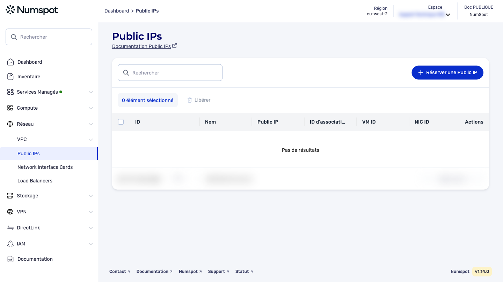Click the Documentation book icon
Screen dimensions: 503x282
tap(10, 259)
